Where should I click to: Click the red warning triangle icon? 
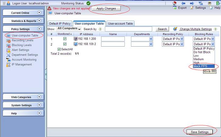[x=50, y=9]
